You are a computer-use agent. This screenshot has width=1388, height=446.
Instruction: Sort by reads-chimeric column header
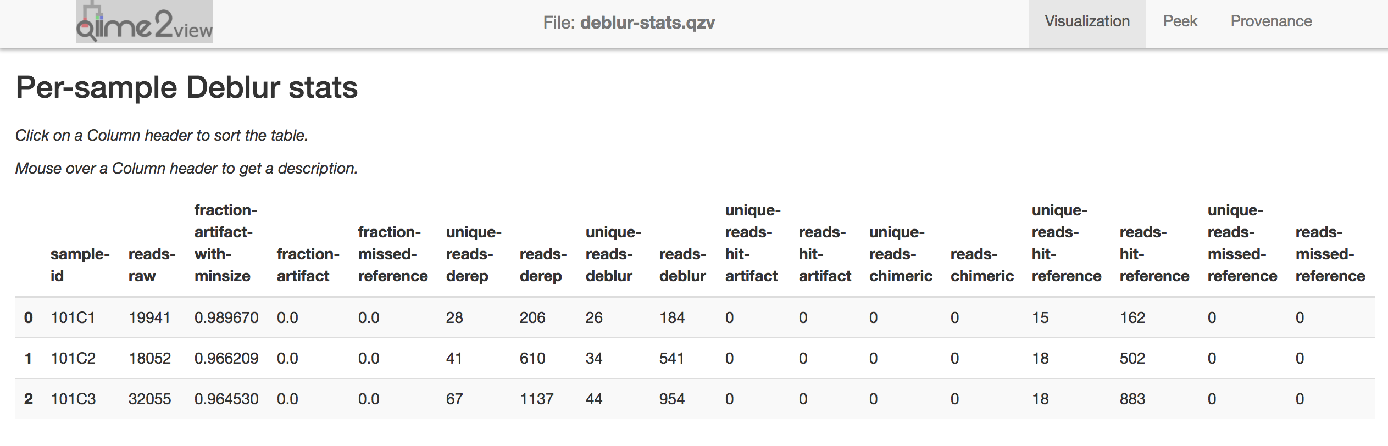click(981, 265)
